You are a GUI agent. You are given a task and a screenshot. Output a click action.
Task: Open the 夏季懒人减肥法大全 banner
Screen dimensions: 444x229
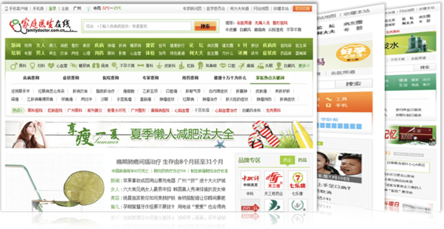coord(159,134)
